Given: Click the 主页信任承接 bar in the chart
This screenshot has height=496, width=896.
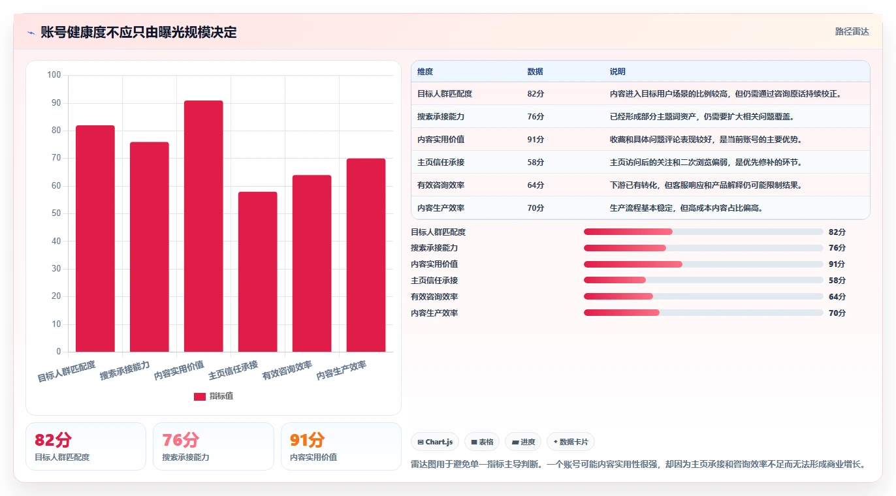Looking at the screenshot, I should [x=258, y=272].
